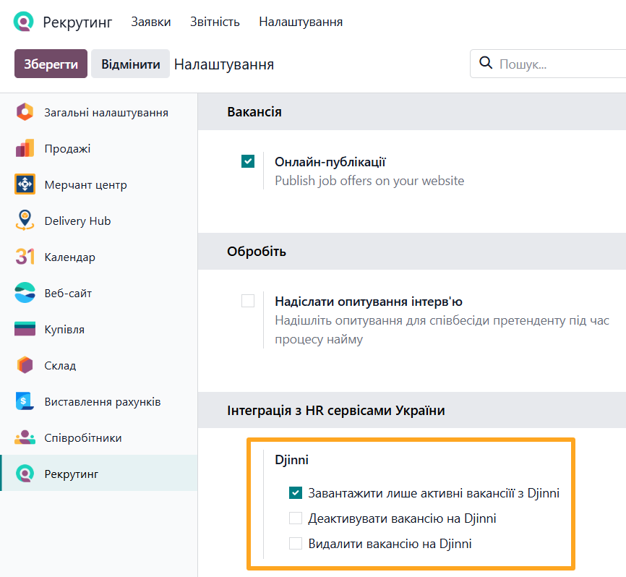
Task: Open the Мерчант центр icon
Action: click(x=25, y=184)
